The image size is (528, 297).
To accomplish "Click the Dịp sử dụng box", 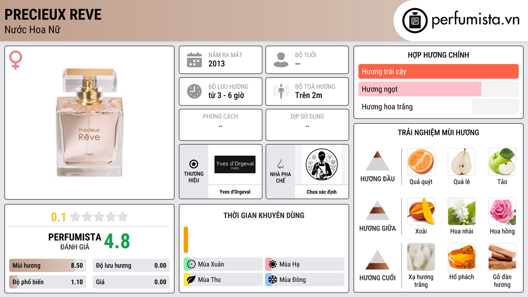I will pos(307,125).
